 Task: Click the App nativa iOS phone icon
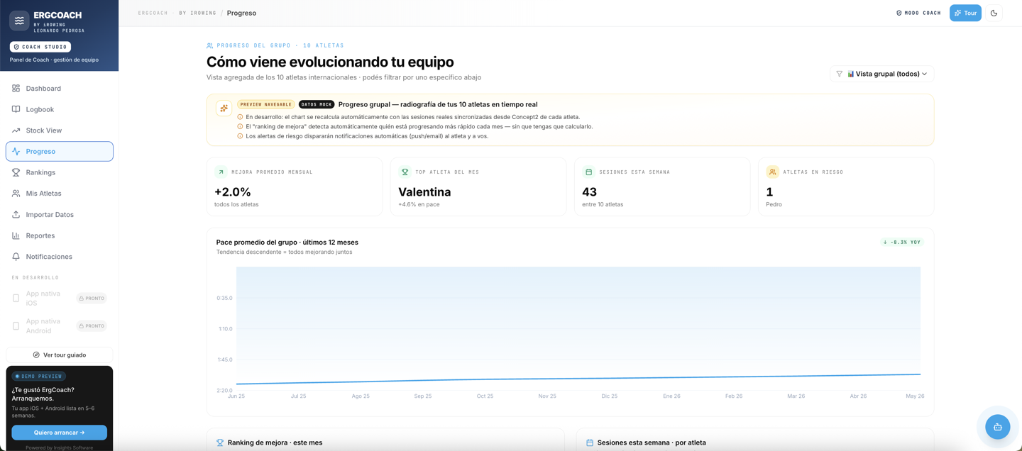click(x=16, y=299)
